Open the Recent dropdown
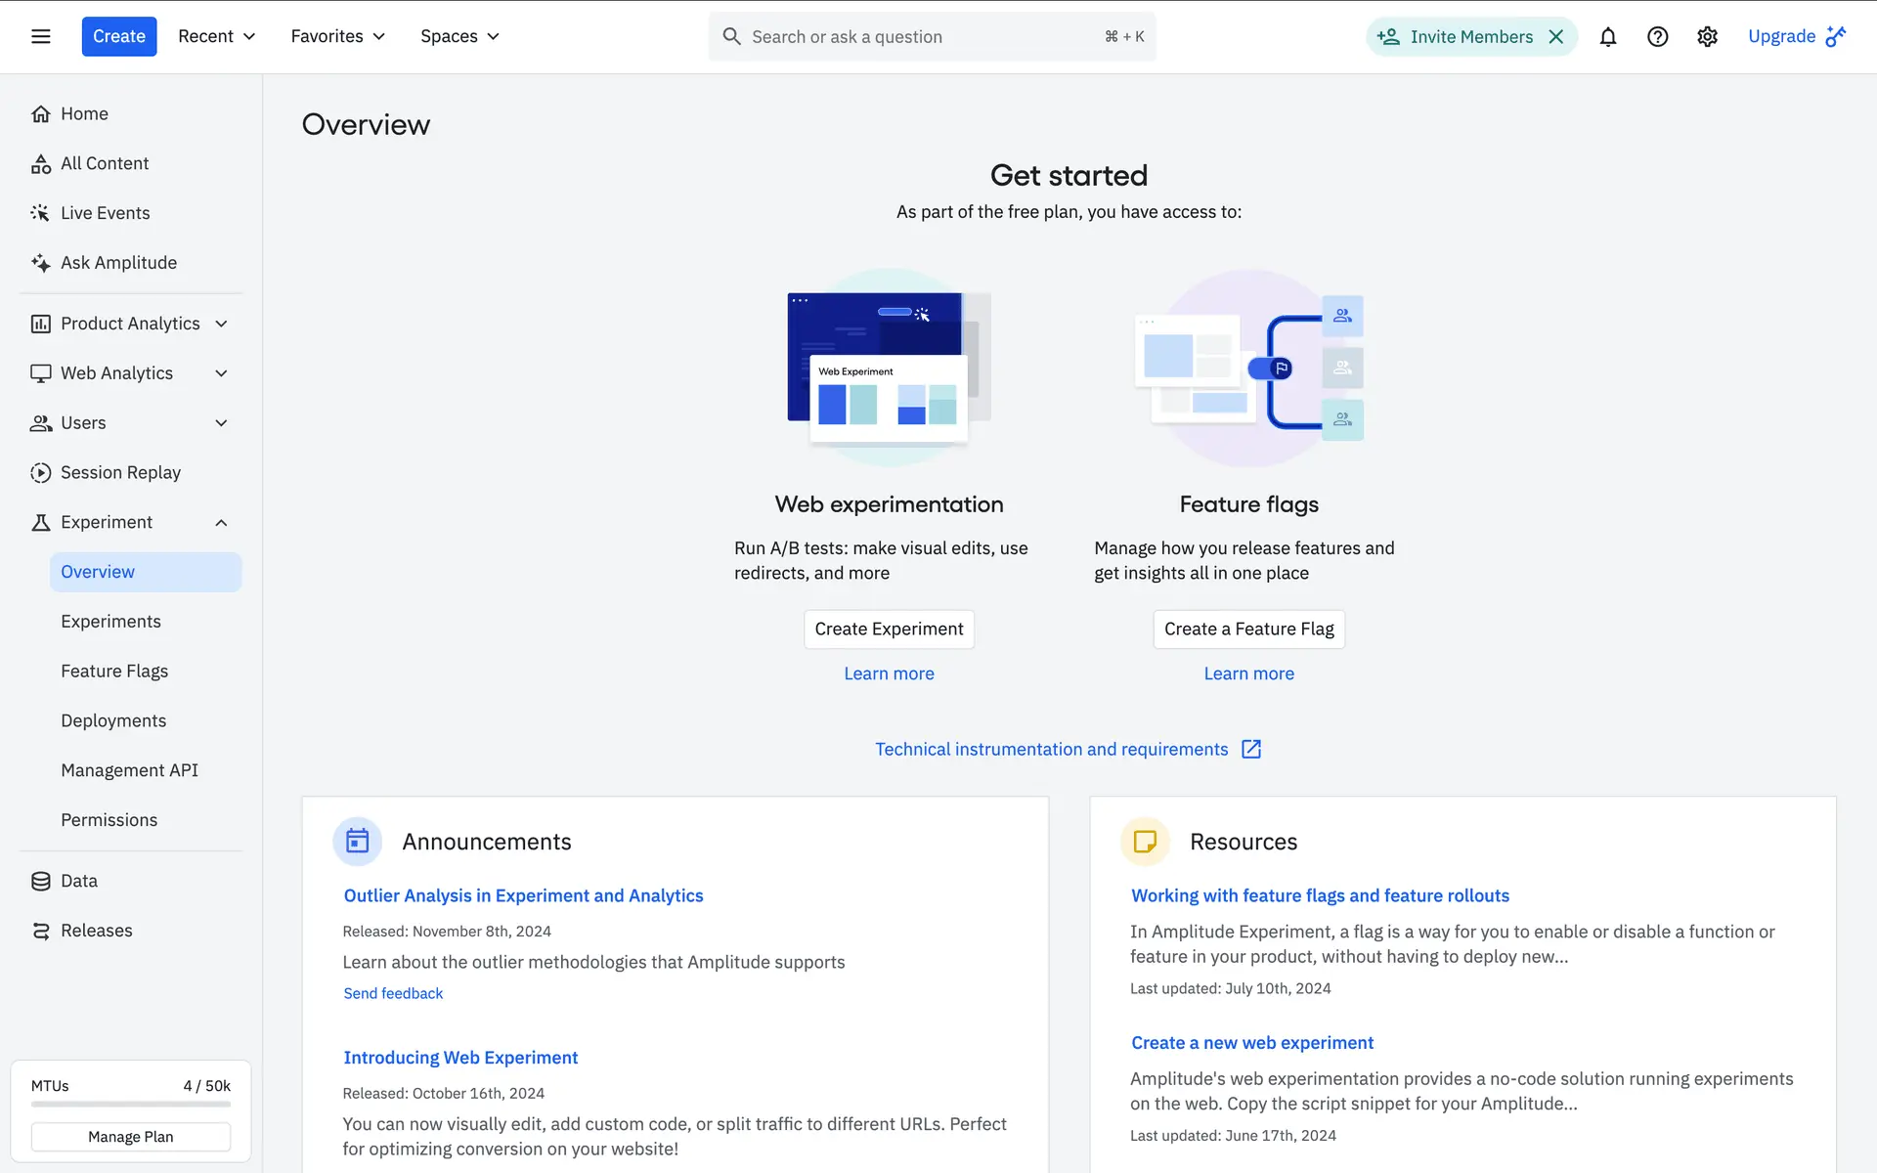Viewport: 1877px width, 1173px height. (x=216, y=36)
